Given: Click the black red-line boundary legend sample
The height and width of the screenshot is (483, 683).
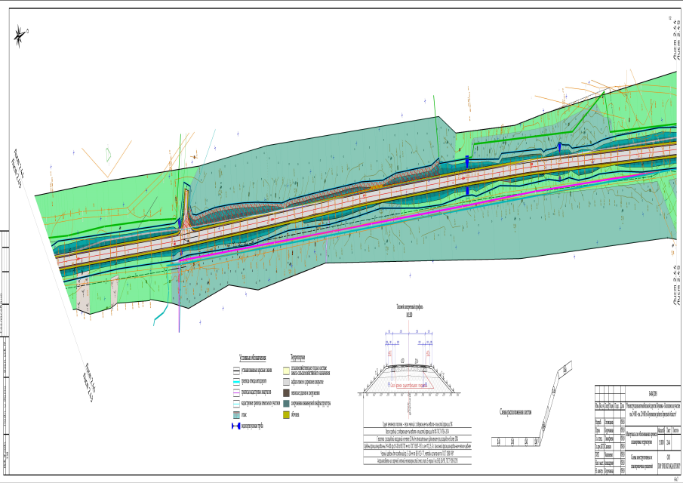Looking at the screenshot, I should click(x=235, y=371).
